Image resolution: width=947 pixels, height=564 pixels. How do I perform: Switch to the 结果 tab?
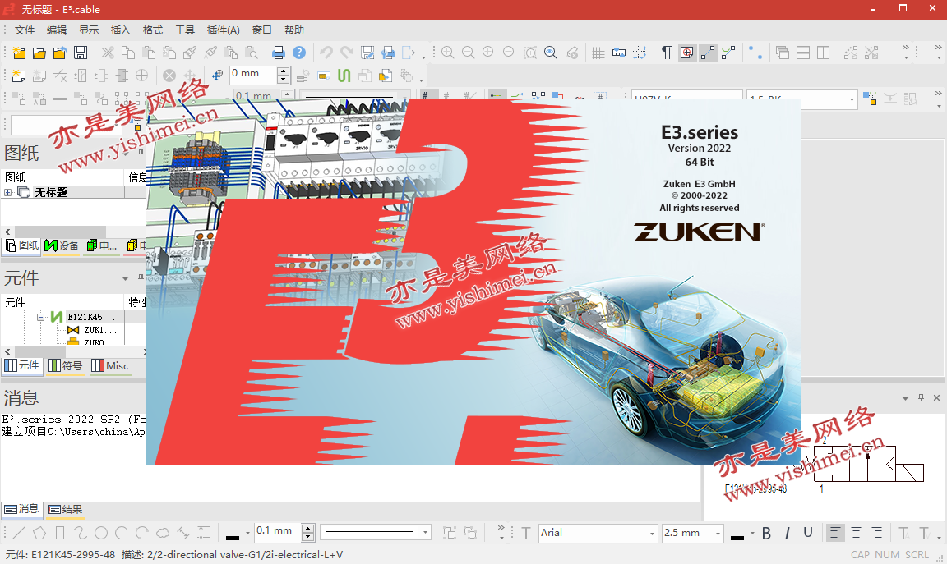(x=65, y=510)
